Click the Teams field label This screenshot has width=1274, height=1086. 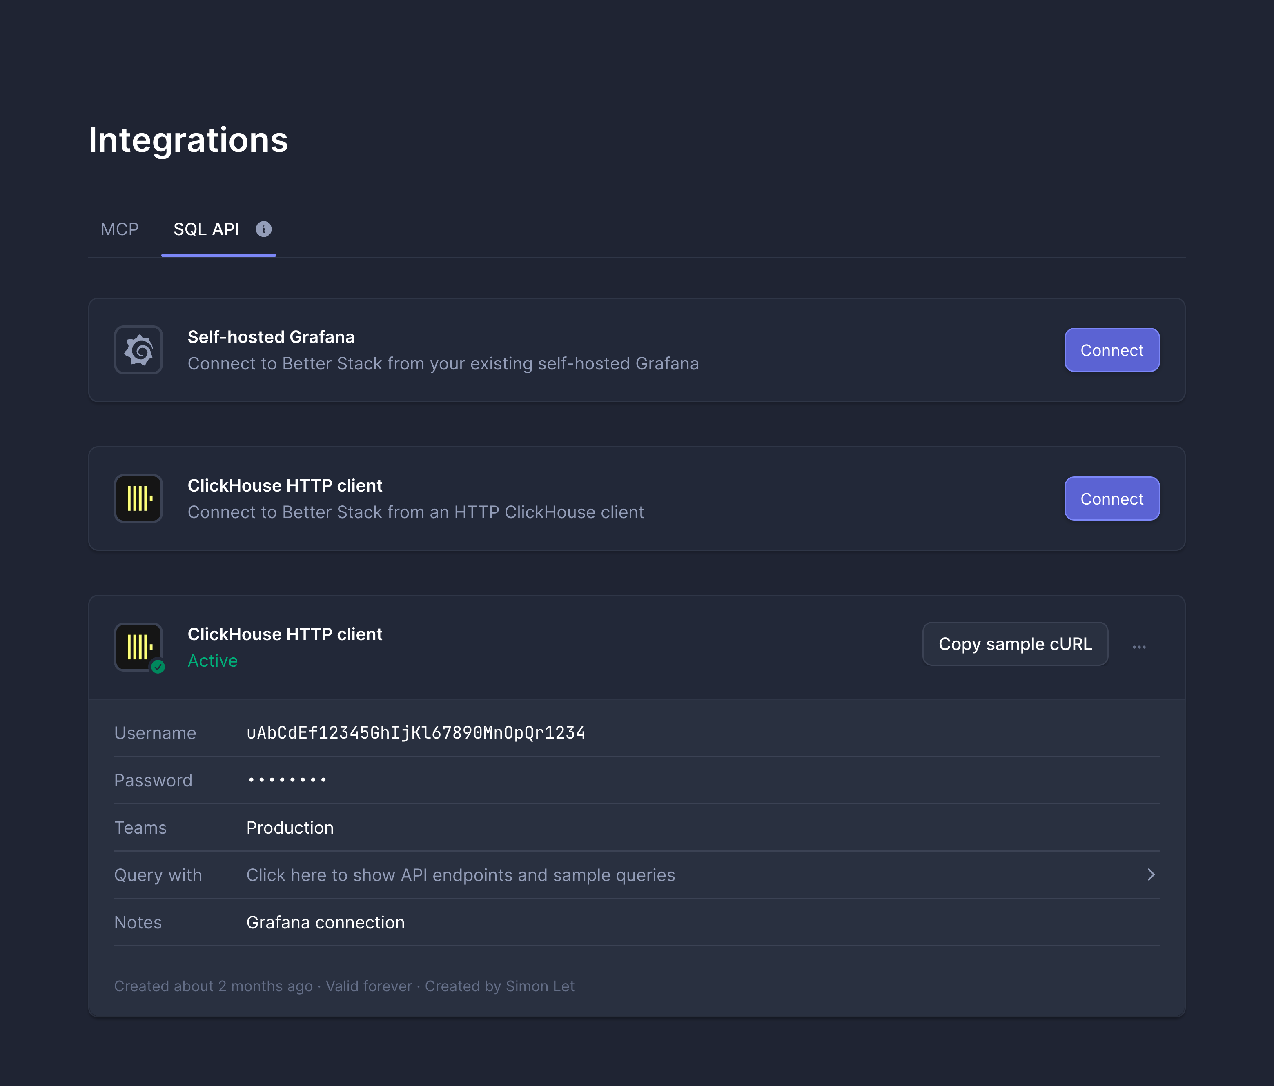tap(140, 828)
